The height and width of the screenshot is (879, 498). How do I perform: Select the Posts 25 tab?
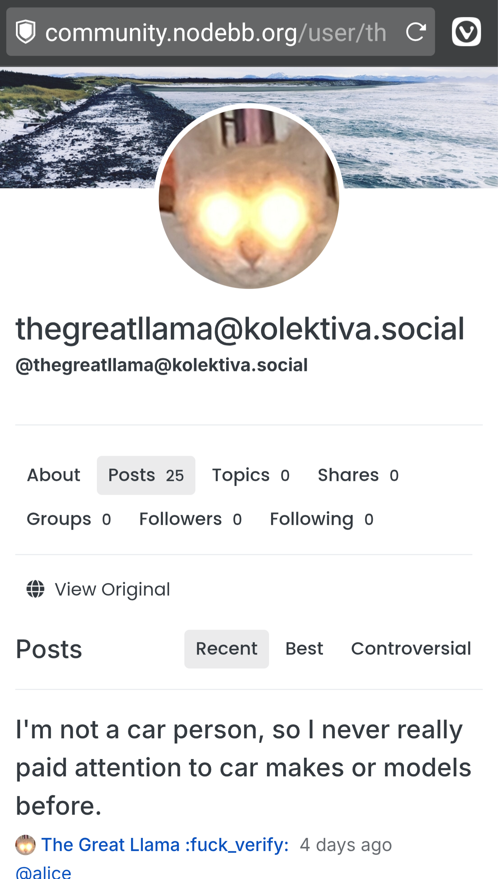click(146, 475)
